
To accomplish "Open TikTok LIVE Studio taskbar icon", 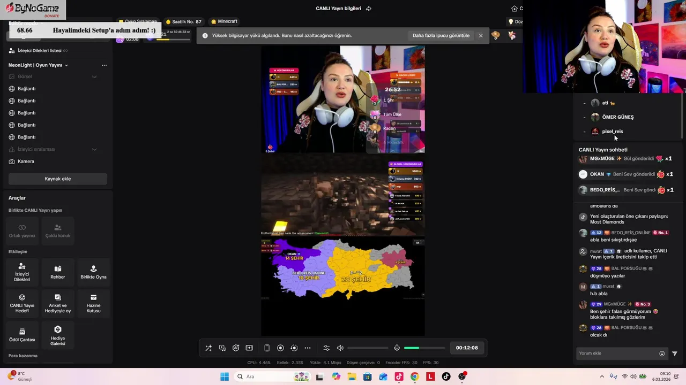I will (399, 376).
